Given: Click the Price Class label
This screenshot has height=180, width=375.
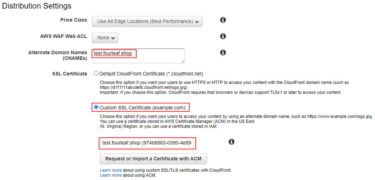Looking at the screenshot, I should point(74,20).
